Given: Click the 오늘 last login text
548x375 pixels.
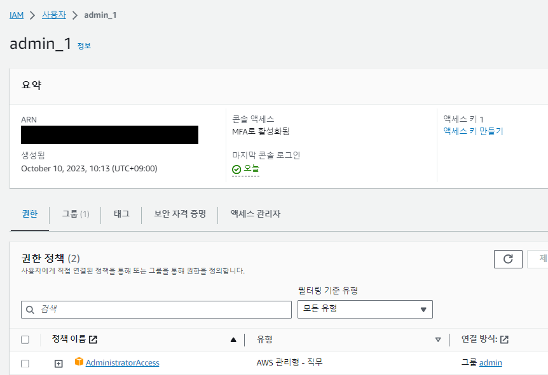Looking at the screenshot, I should (x=251, y=169).
